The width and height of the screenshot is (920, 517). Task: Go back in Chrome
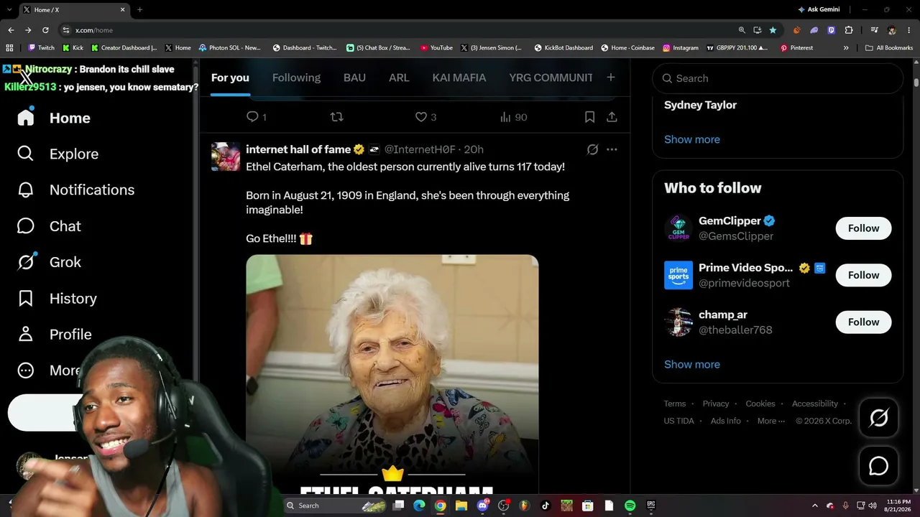pyautogui.click(x=11, y=30)
